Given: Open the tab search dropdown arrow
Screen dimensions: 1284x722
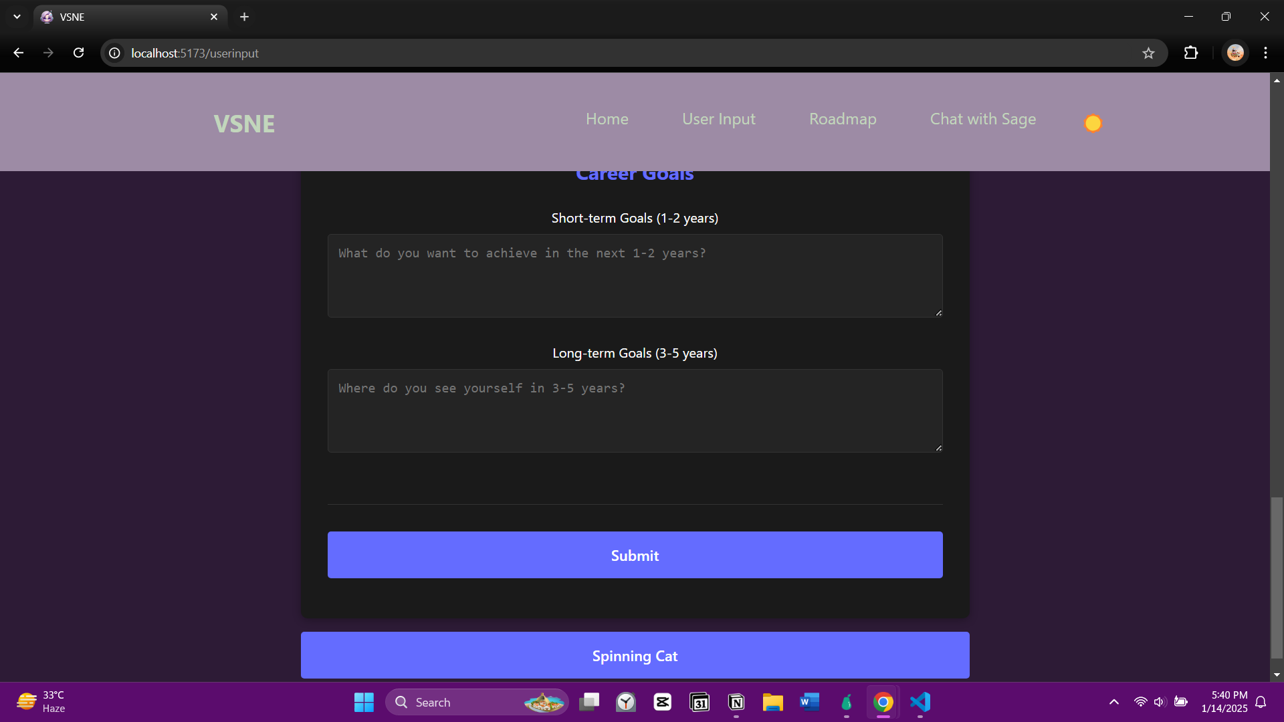Looking at the screenshot, I should pos(17,17).
